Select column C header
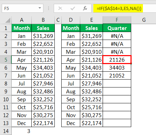The image size is (156, 135). [x=58, y=20]
